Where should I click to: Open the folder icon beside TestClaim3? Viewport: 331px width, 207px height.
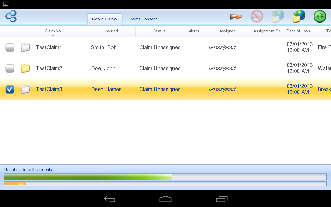[26, 89]
